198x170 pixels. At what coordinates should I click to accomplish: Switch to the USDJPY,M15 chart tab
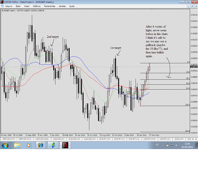(150, 139)
